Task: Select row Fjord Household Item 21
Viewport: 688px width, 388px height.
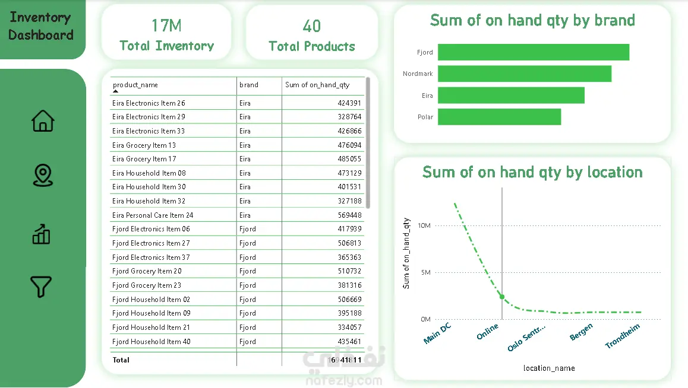Action: tap(237, 327)
